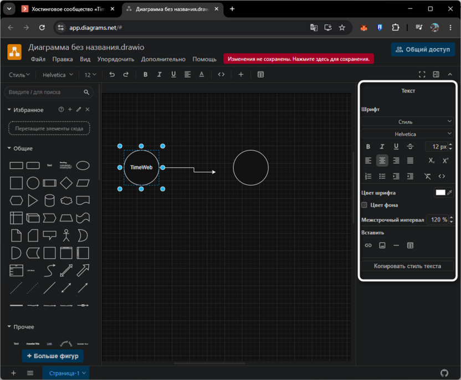Insert table from the top toolbar
The image size is (461, 380).
[260, 75]
